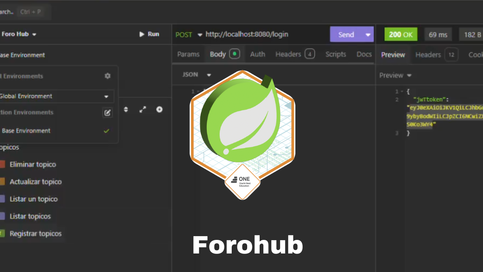483x272 pixels.
Task: Click the plus icon to add request
Action: [159, 110]
